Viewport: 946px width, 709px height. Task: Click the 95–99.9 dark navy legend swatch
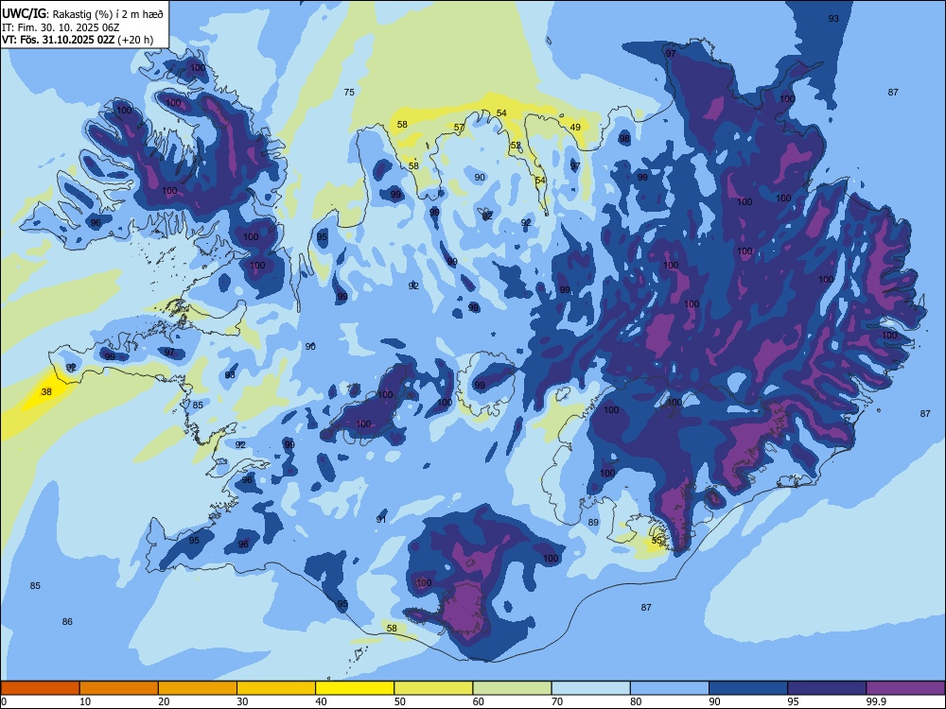click(827, 688)
